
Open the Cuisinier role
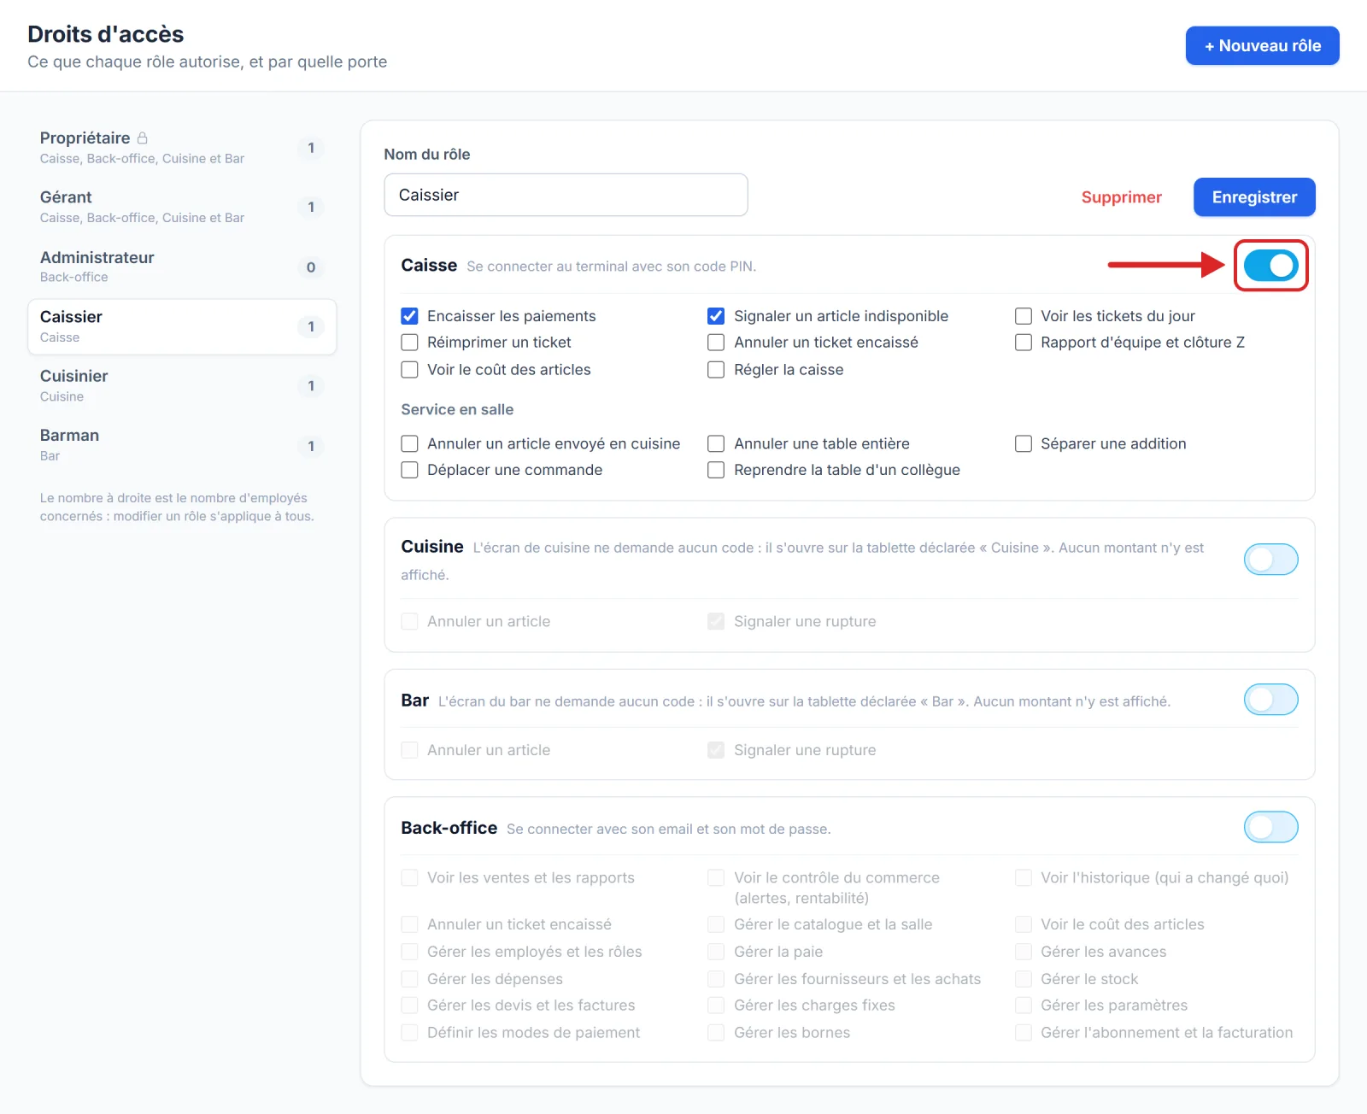(182, 385)
